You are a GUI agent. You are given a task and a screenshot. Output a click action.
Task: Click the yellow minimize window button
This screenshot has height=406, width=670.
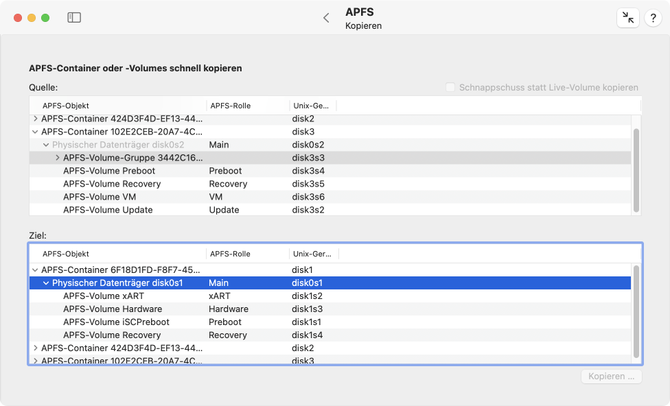(x=32, y=18)
